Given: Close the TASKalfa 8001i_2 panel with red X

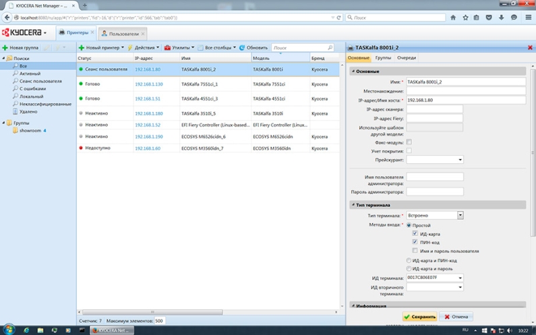Looking at the screenshot, I should coord(531,48).
